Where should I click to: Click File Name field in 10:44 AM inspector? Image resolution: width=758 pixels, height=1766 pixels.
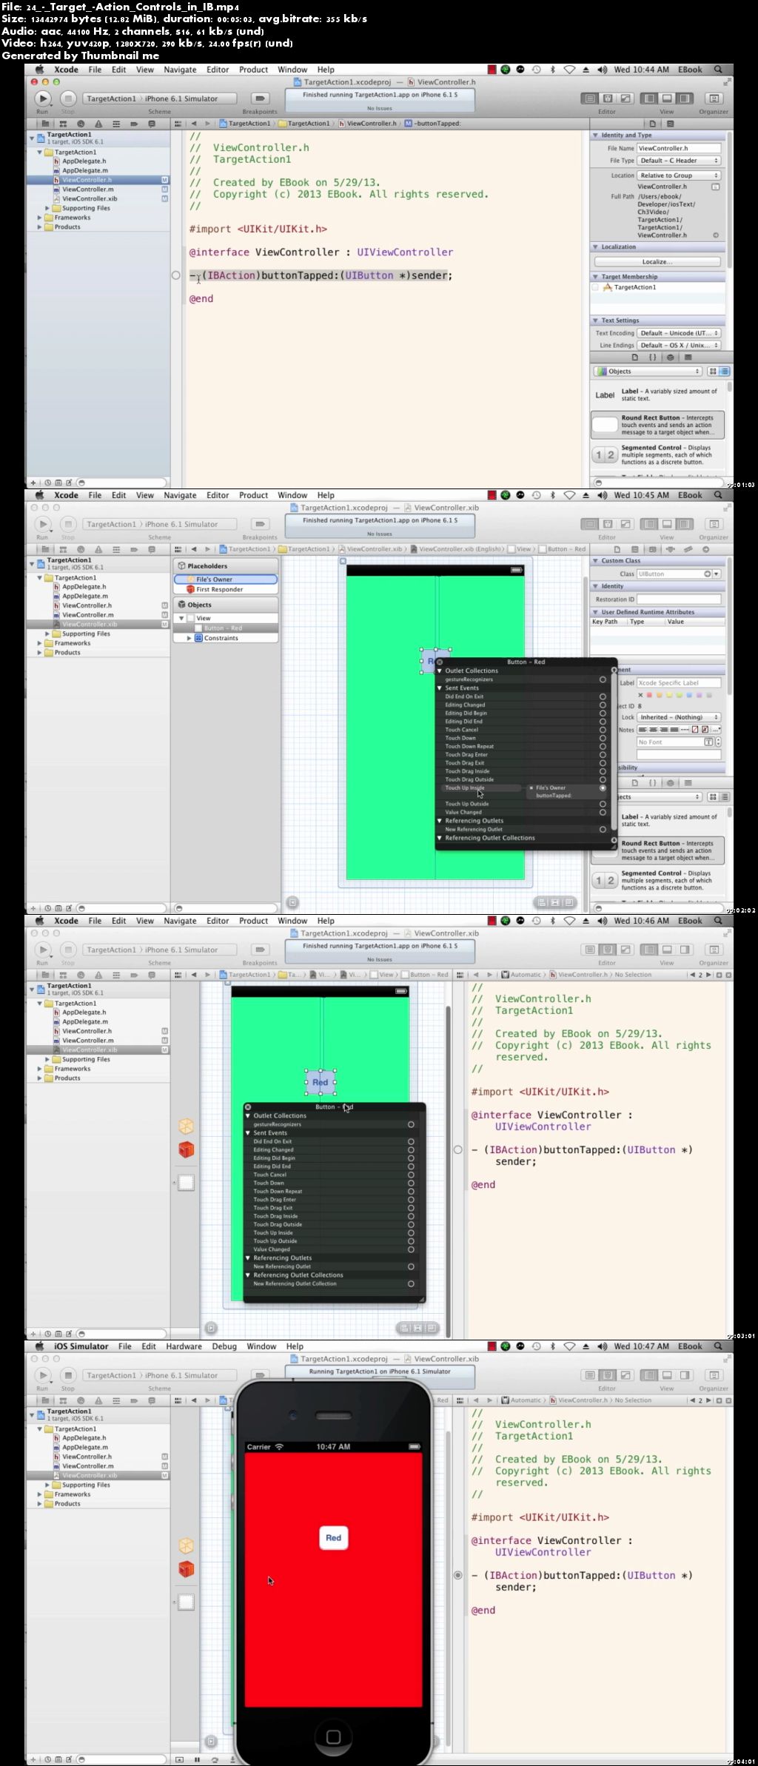[679, 148]
